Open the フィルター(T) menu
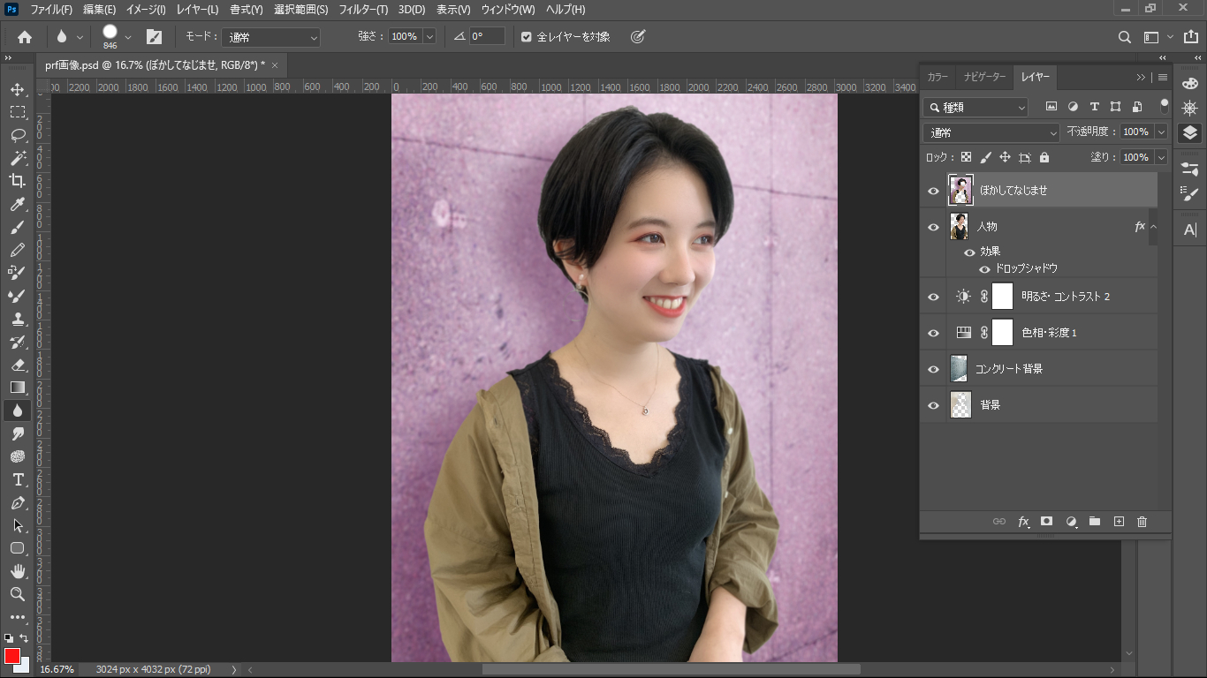 [361, 10]
